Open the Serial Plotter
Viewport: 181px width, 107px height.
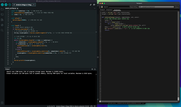coord(91,5)
